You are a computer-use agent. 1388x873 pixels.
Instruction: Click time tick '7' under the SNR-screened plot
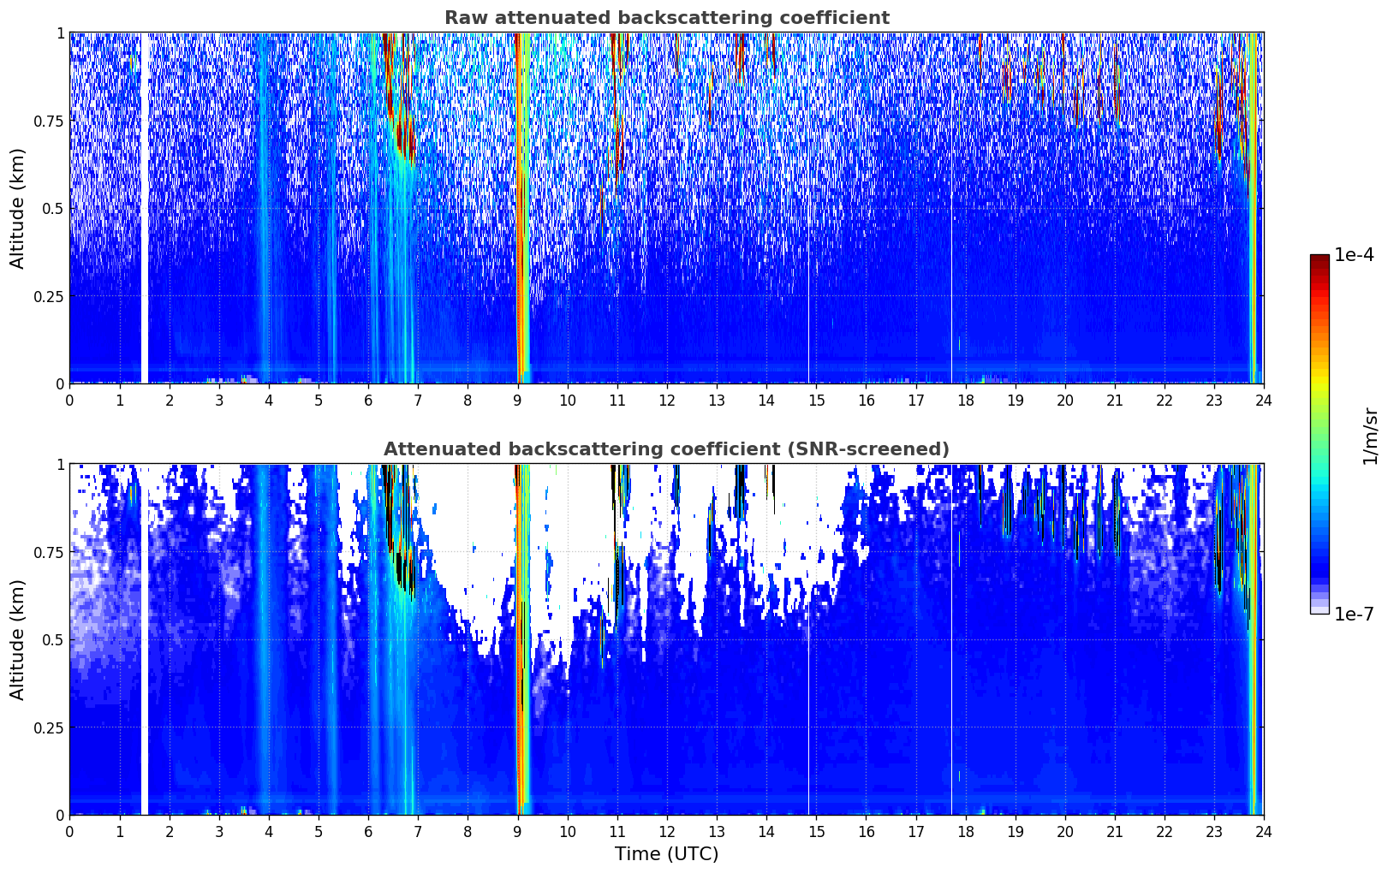418,831
